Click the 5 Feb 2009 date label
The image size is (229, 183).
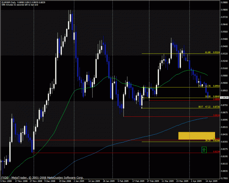123,181
